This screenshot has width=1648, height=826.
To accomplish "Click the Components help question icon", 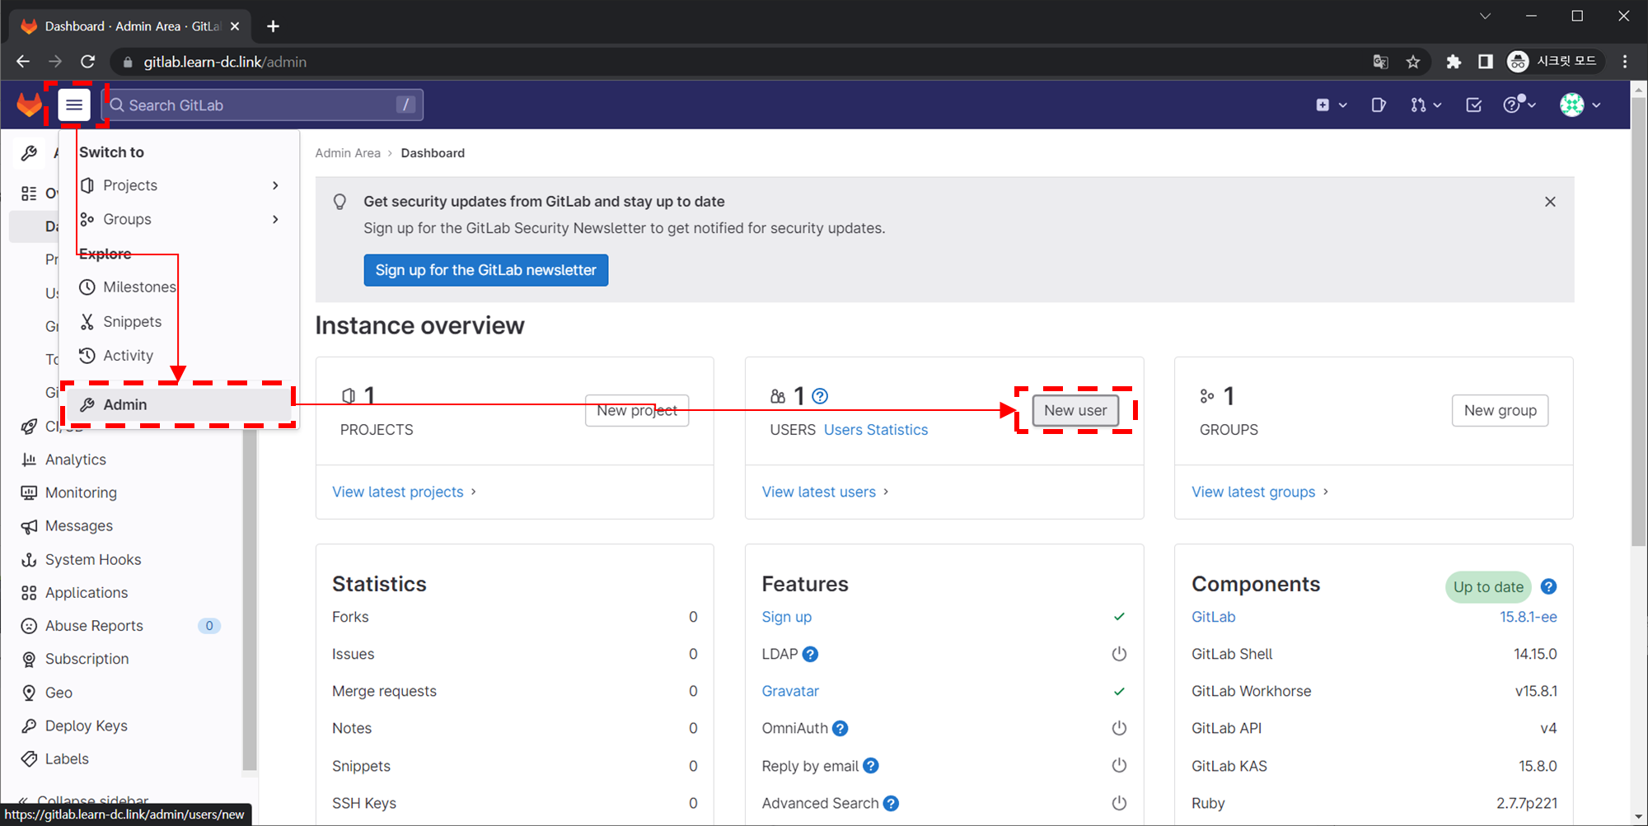I will tap(1548, 586).
